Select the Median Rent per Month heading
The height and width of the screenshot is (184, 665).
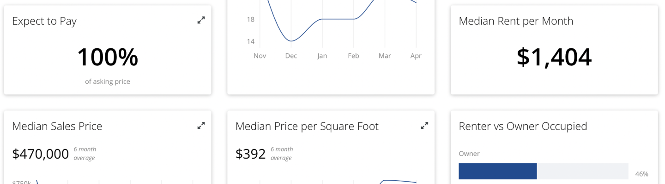click(516, 21)
